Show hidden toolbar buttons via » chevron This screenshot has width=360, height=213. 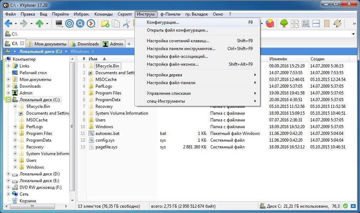pyautogui.click(x=354, y=23)
